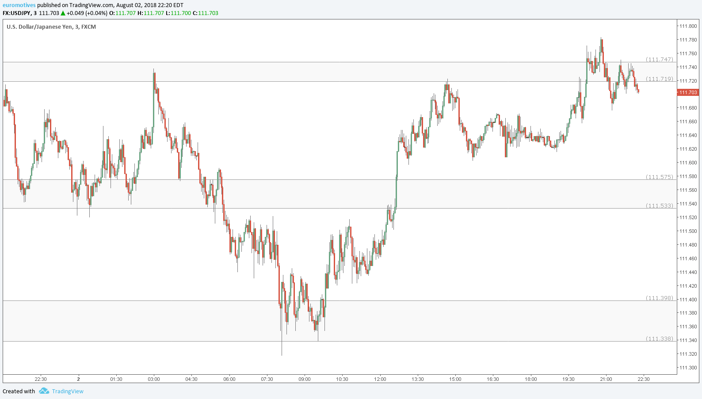Click the 19:30 time axis label

(568, 379)
